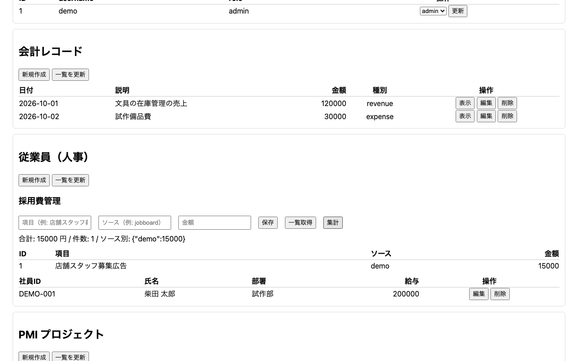Image resolution: width=578 pixels, height=361 pixels.
Task: Click the 店舗スタッフ募集広告 item
Action: (x=91, y=266)
